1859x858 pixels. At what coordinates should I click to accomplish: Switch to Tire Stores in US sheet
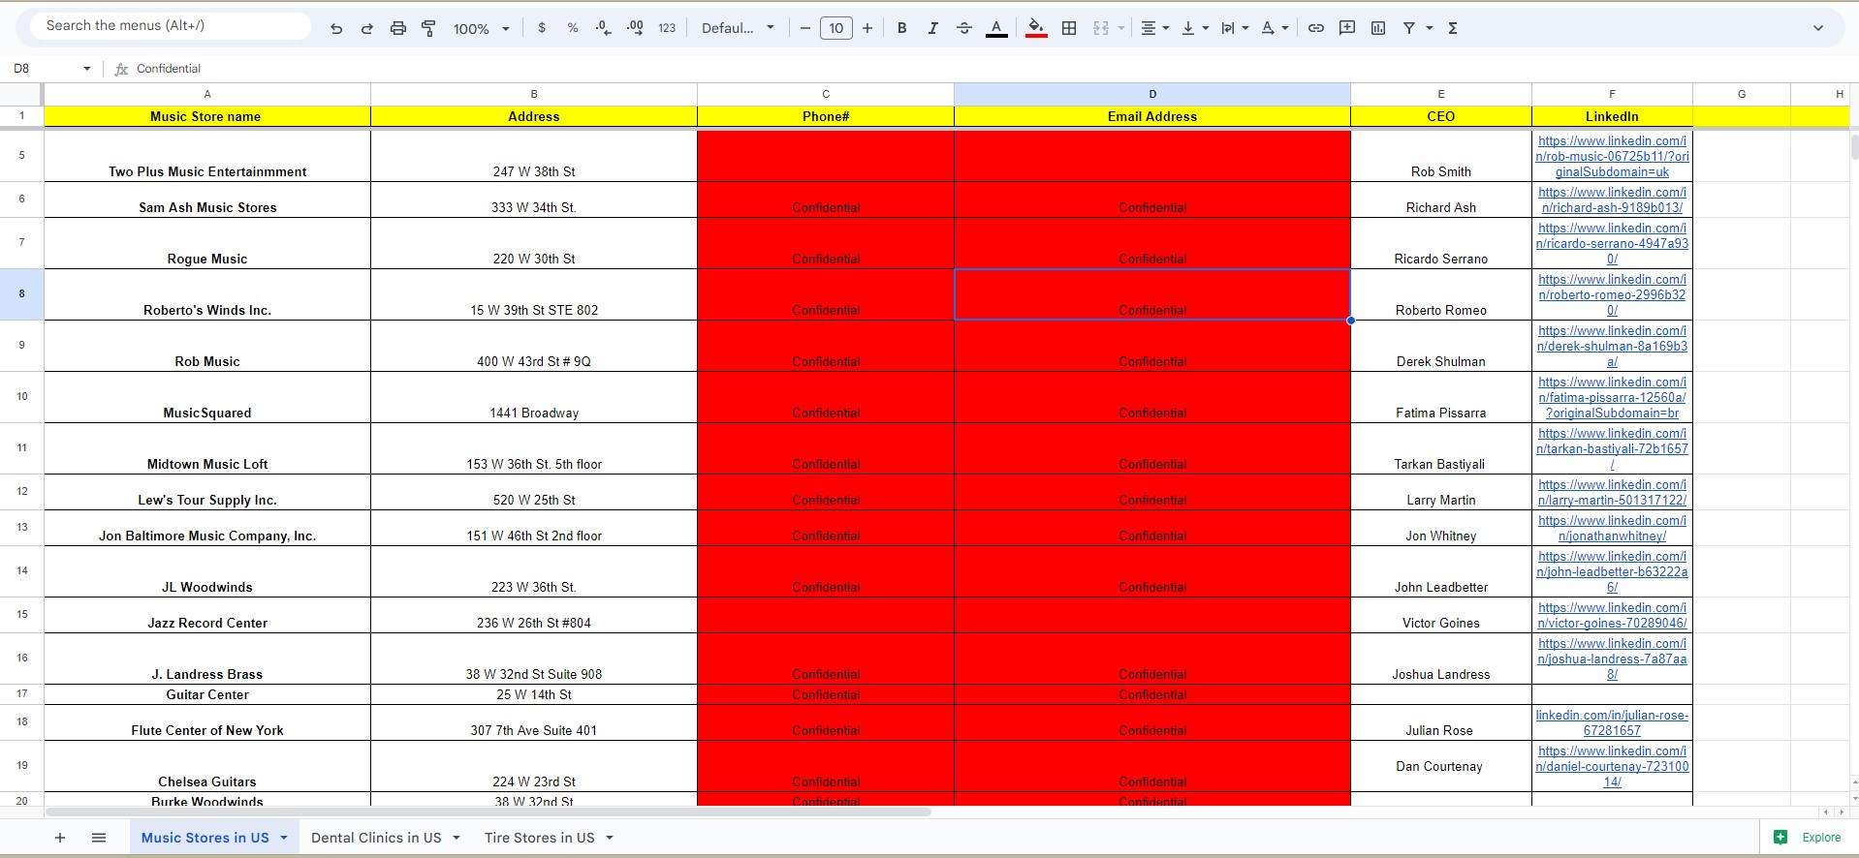(540, 838)
